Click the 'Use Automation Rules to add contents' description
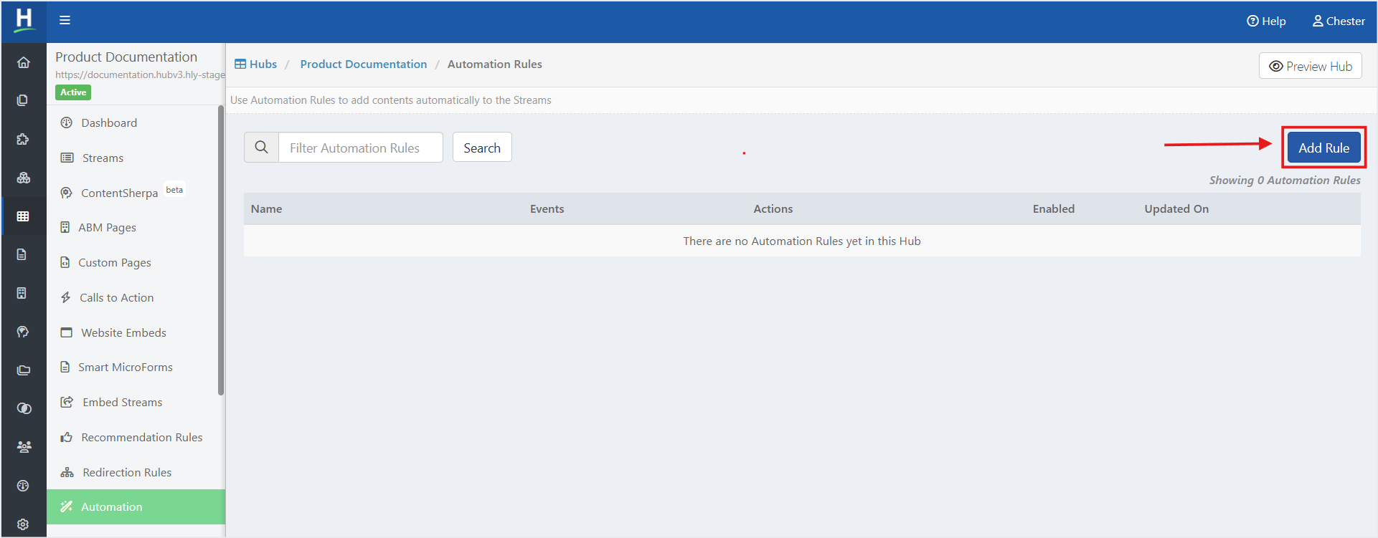Image resolution: width=1378 pixels, height=538 pixels. click(x=391, y=100)
